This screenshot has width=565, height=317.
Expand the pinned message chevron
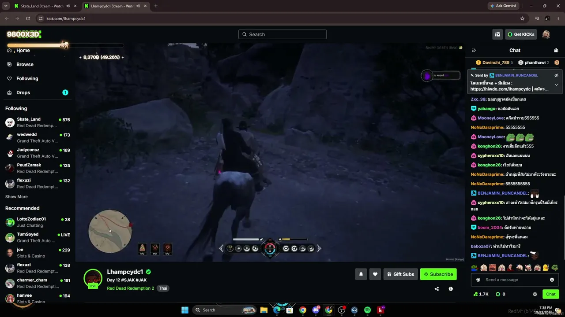pos(556,85)
